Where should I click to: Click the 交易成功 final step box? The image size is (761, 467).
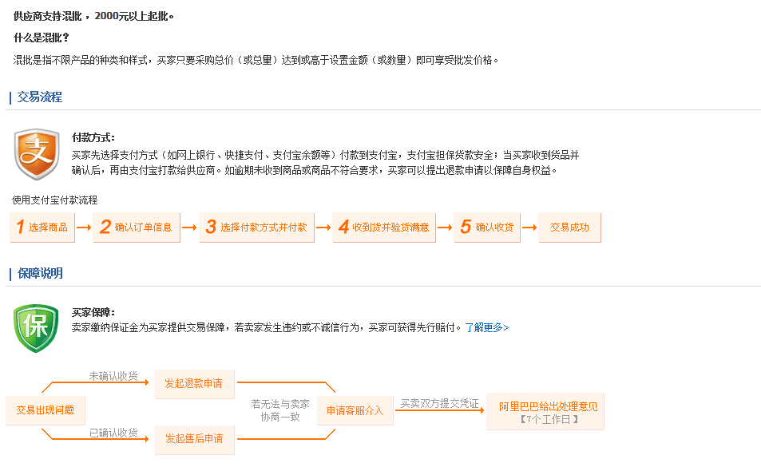click(x=569, y=228)
